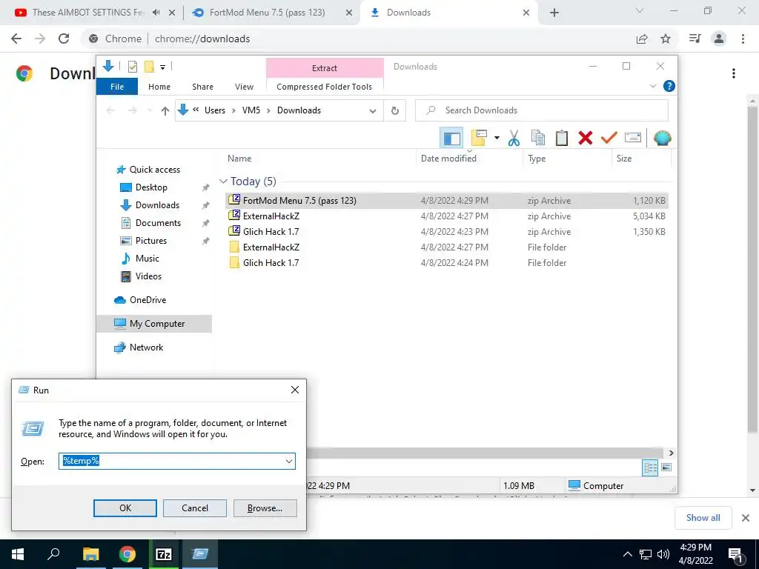Open Downloads page three-dot more actions
Screen dimensions: 759x569
point(734,73)
